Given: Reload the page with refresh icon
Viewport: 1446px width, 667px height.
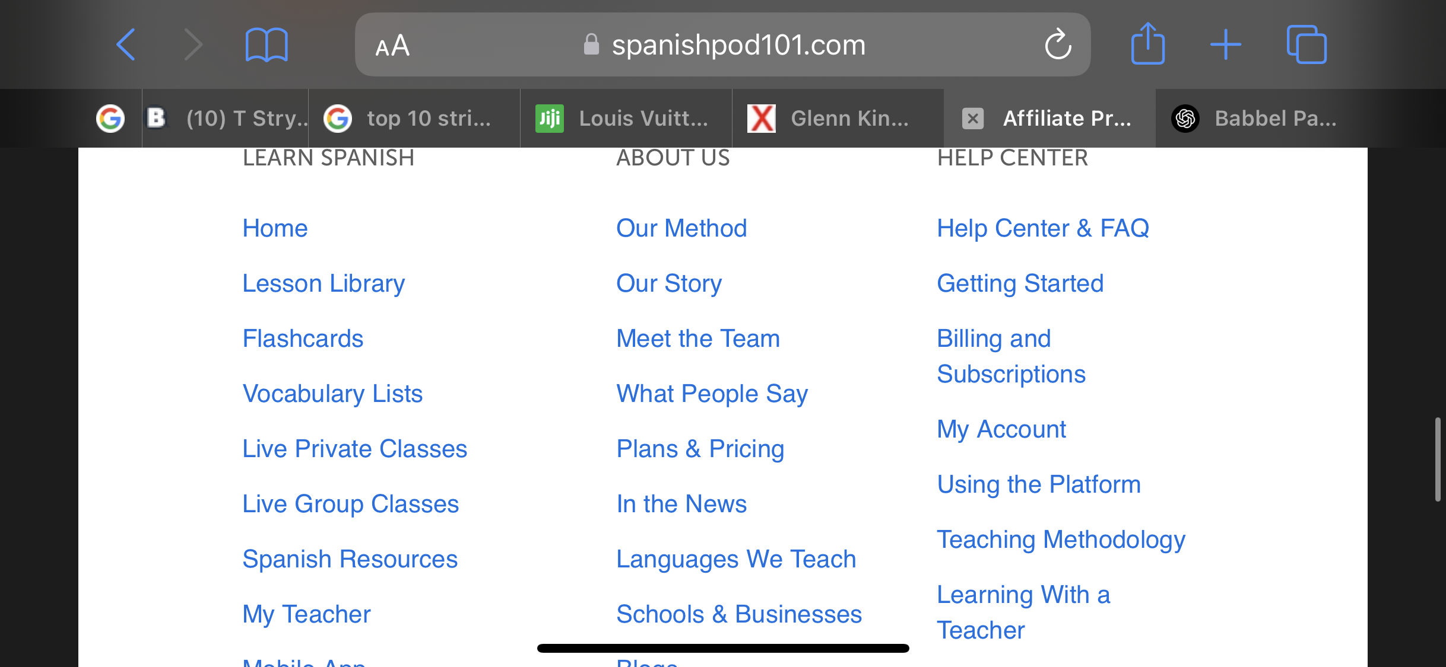Looking at the screenshot, I should point(1058,44).
